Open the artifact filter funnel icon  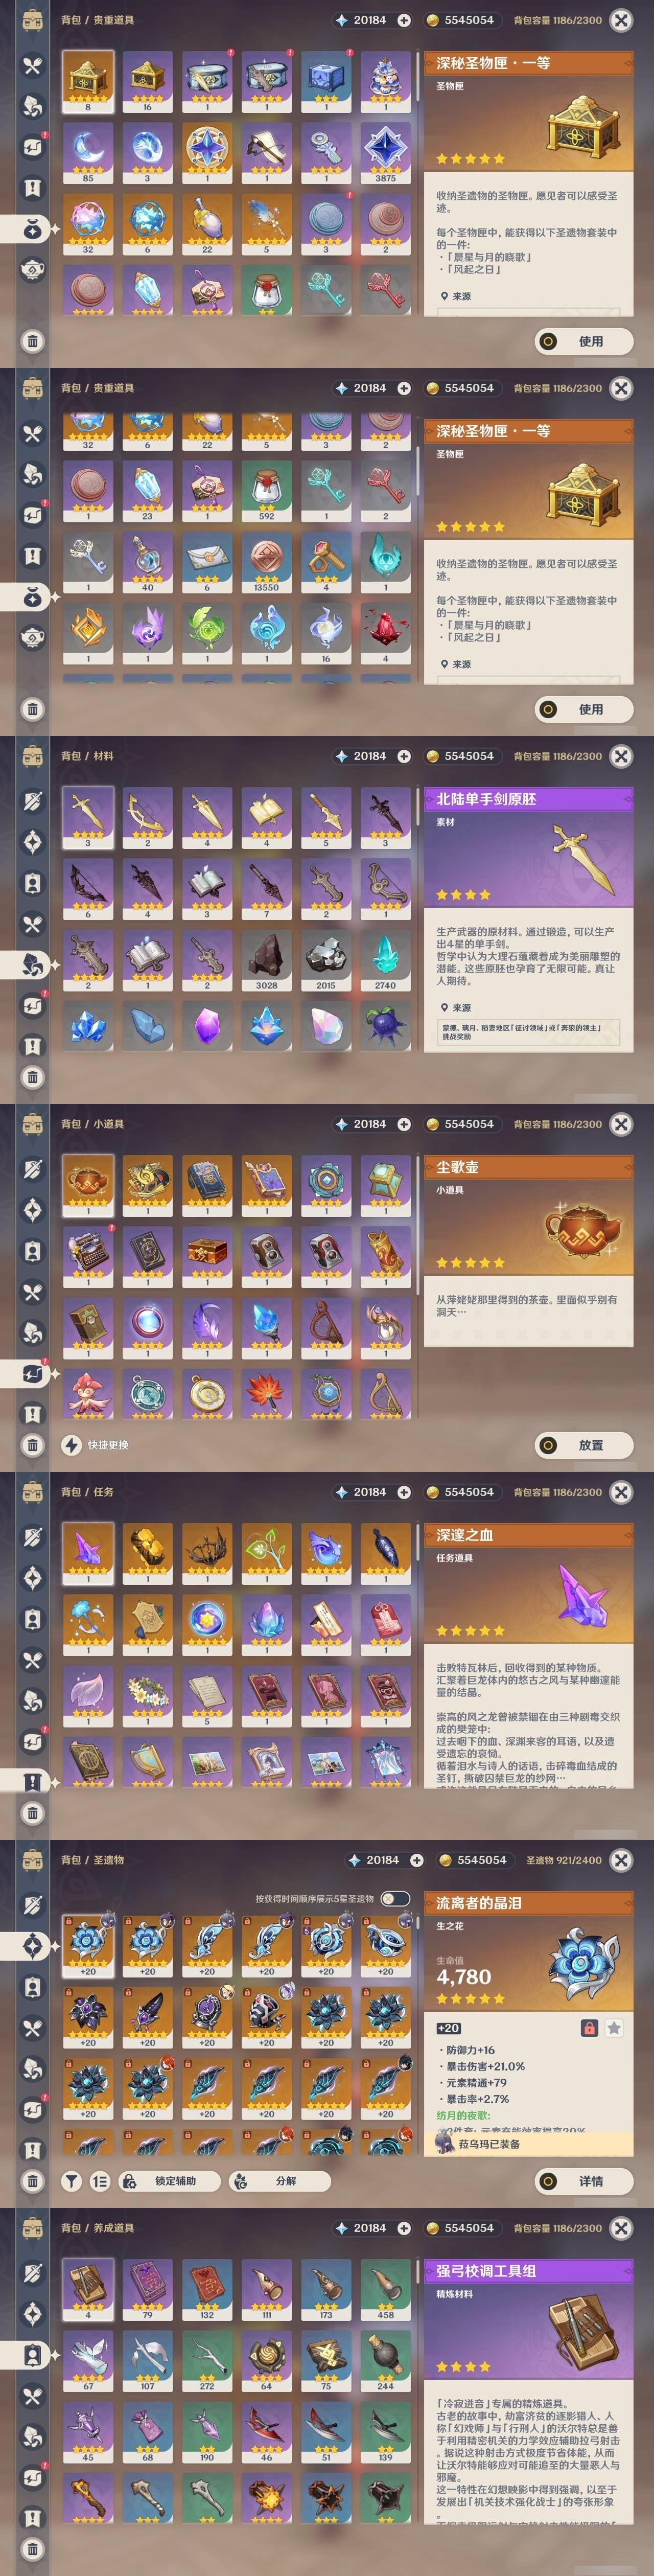coord(71,2181)
